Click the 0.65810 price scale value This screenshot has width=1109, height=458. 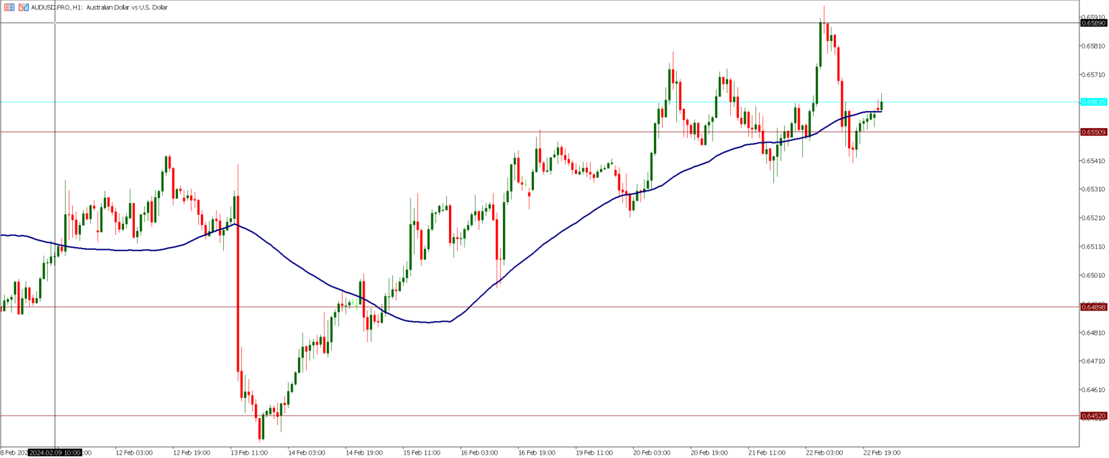coord(1093,46)
